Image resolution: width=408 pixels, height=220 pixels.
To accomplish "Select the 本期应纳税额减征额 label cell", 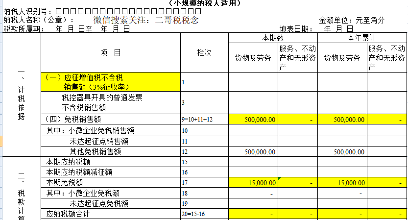I will [110, 172].
